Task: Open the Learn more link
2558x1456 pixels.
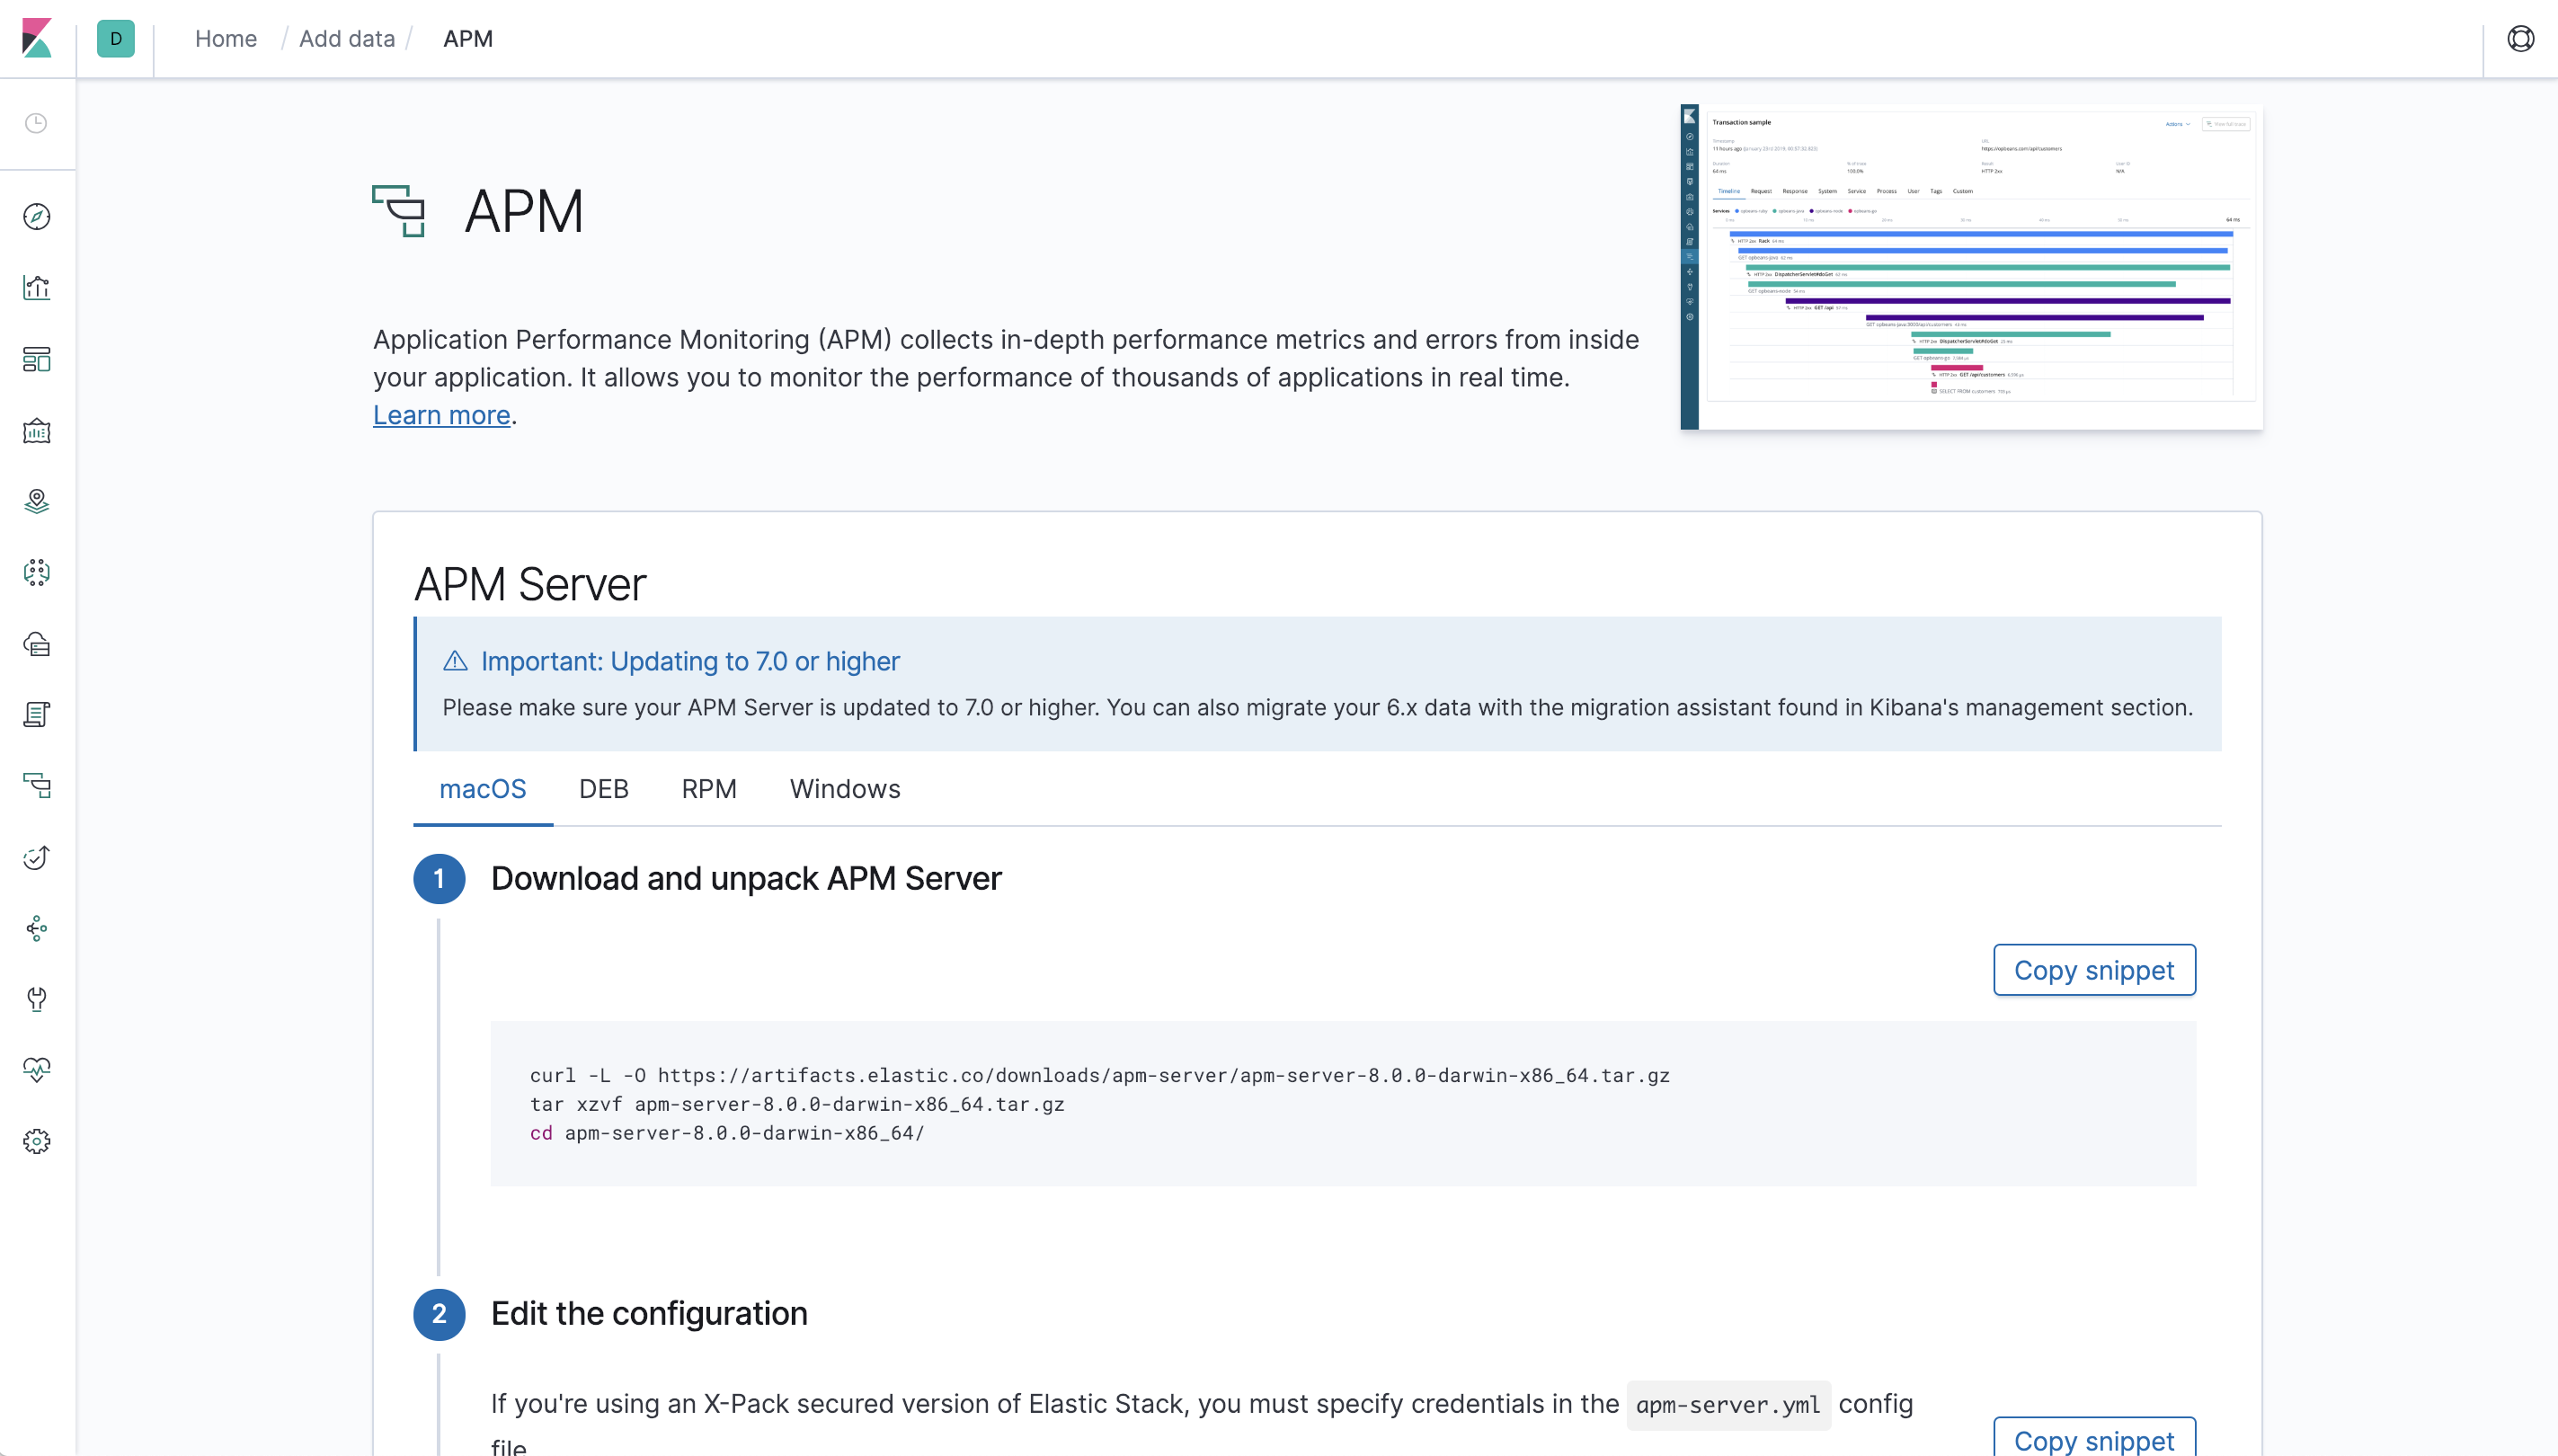Action: click(x=441, y=414)
